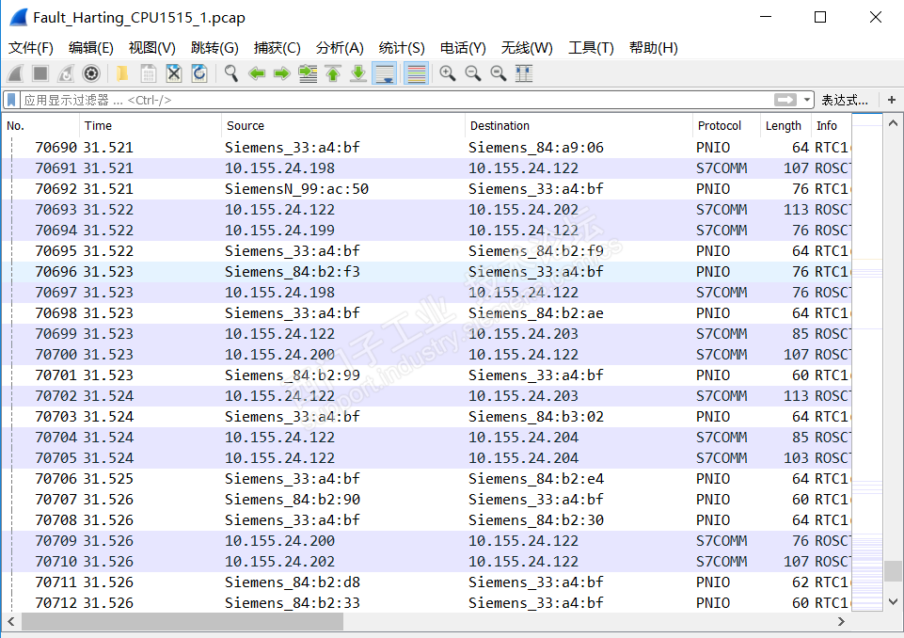Click the horizontal scrollbar thumb
The height and width of the screenshot is (638, 904).
[182, 621]
